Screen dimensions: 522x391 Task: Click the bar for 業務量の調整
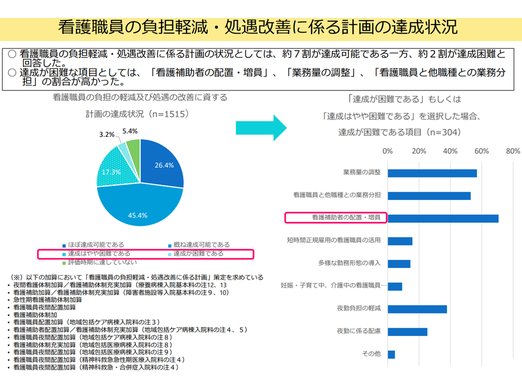432,173
